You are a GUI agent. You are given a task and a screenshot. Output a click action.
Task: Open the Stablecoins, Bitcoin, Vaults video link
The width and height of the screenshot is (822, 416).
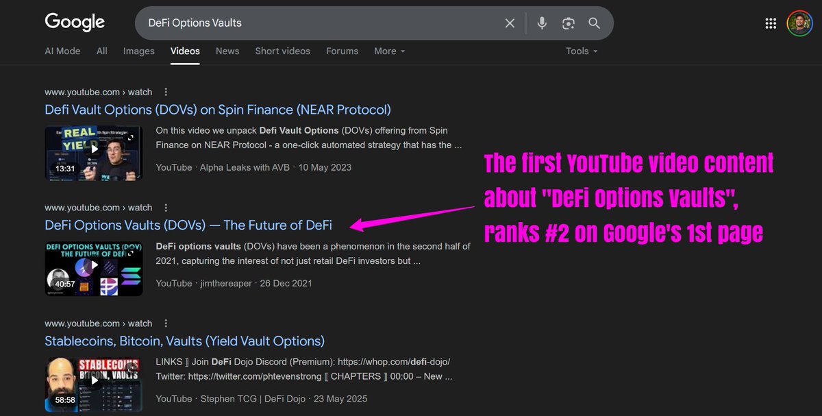point(184,341)
